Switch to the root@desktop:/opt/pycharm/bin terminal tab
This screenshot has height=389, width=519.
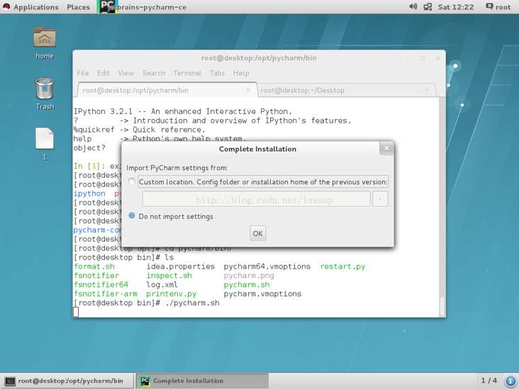pos(167,90)
